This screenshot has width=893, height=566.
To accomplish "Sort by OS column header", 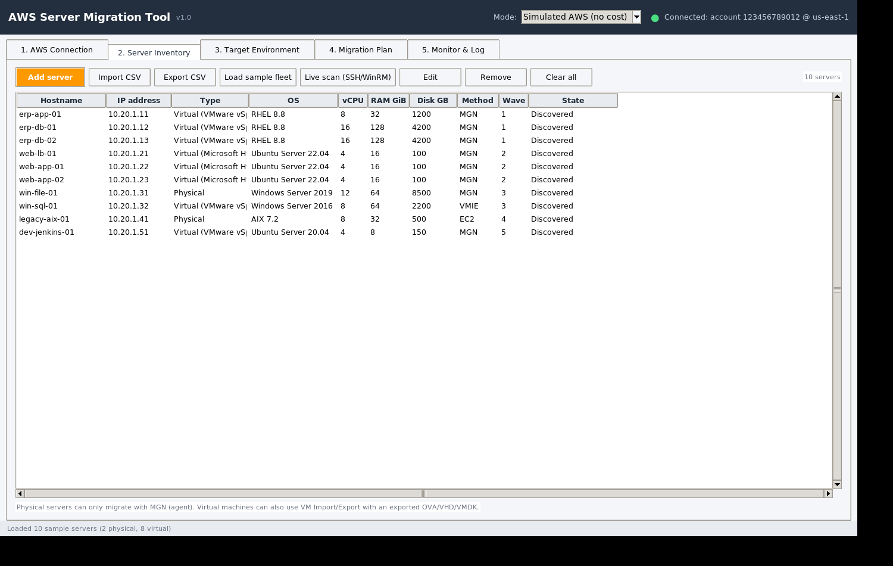I will pyautogui.click(x=293, y=100).
